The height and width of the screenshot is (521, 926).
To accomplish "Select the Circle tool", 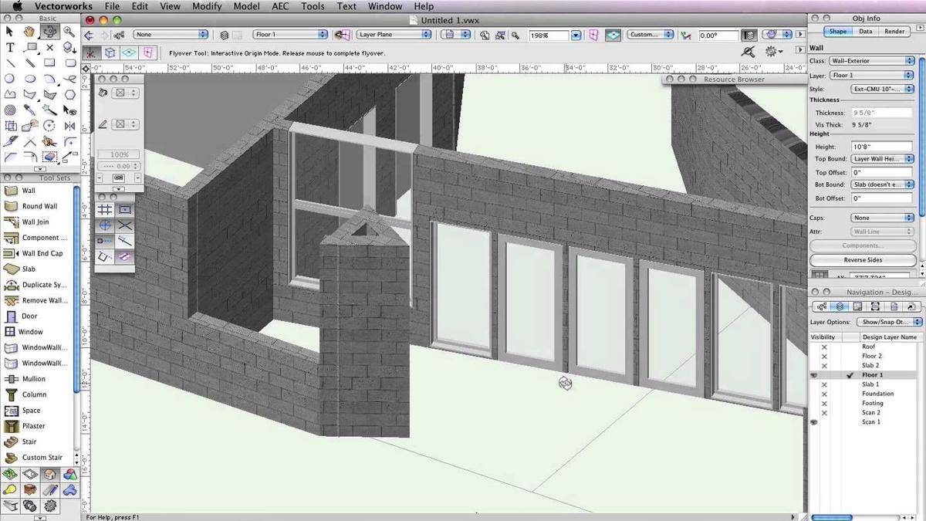I will (9, 79).
